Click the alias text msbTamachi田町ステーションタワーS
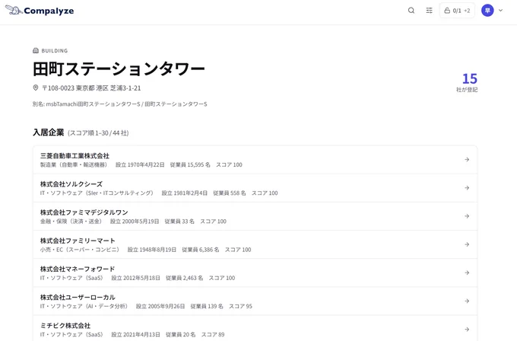 pyautogui.click(x=93, y=104)
